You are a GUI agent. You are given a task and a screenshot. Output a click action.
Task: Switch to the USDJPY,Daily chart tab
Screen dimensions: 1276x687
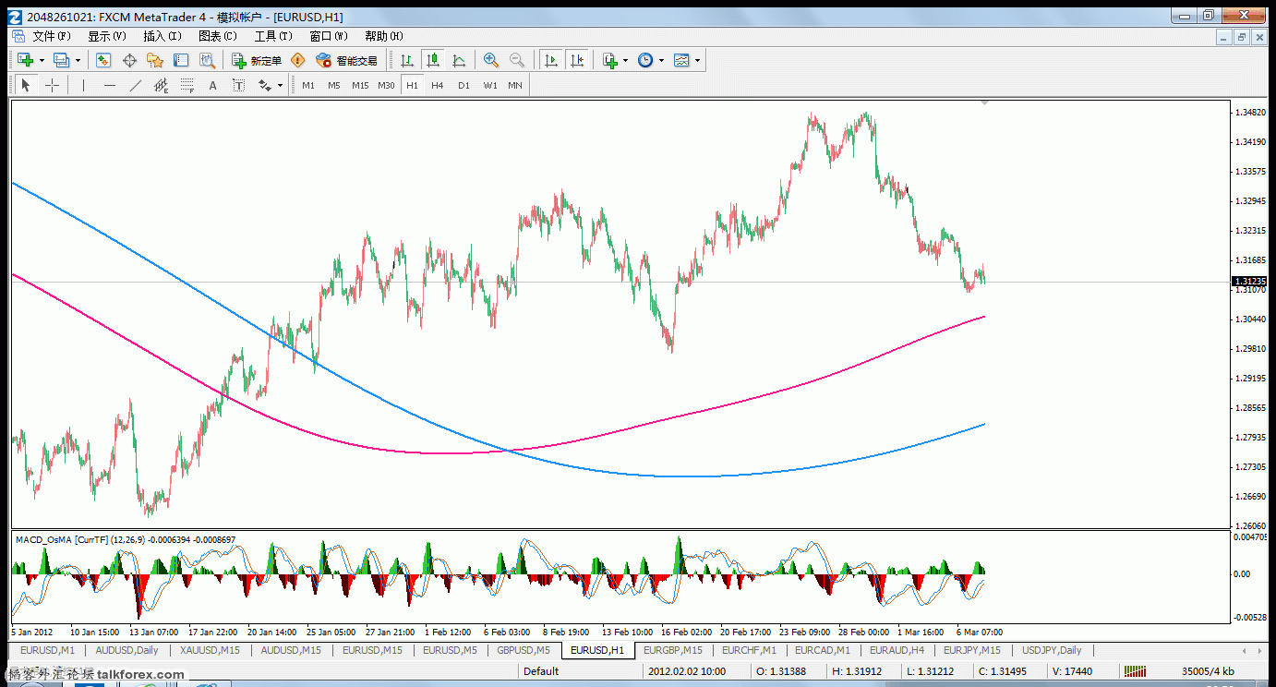(1052, 650)
